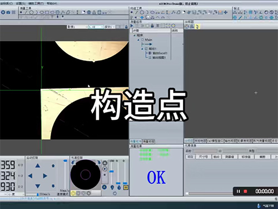Select the ellipse measure tool
Image resolution: width=278 pixels, height=209 pixels.
[42, 12]
